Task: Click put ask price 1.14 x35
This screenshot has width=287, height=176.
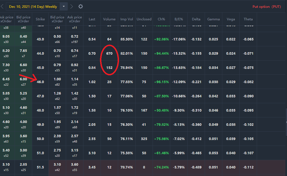Action: click(75, 82)
